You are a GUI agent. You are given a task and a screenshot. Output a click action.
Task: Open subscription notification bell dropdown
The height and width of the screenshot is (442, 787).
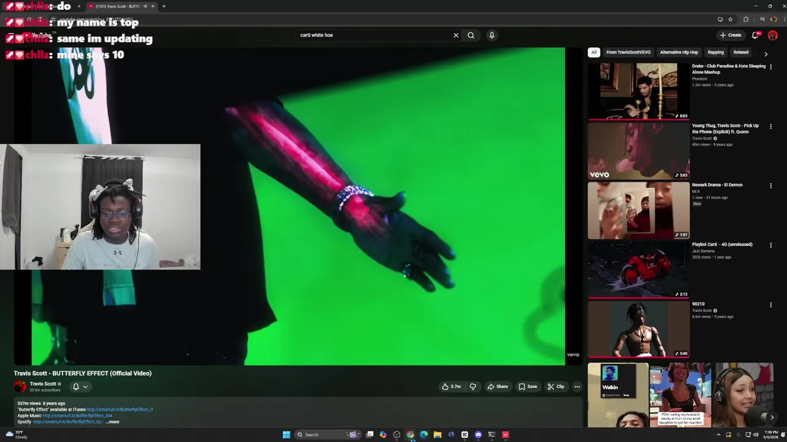point(81,387)
